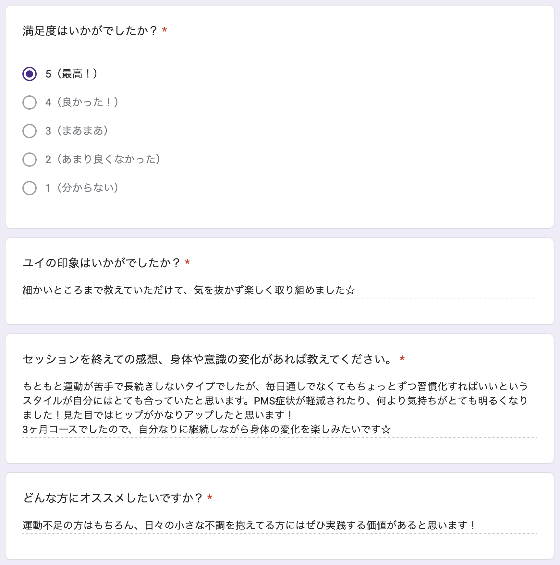Viewport: 560px width, 565px height.
Task: Click the セッションを終えての感想 answer text area
Action: pyautogui.click(x=279, y=408)
